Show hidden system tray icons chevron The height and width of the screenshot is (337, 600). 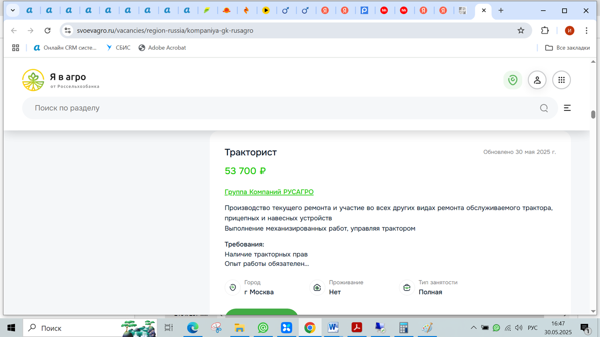pos(474,328)
